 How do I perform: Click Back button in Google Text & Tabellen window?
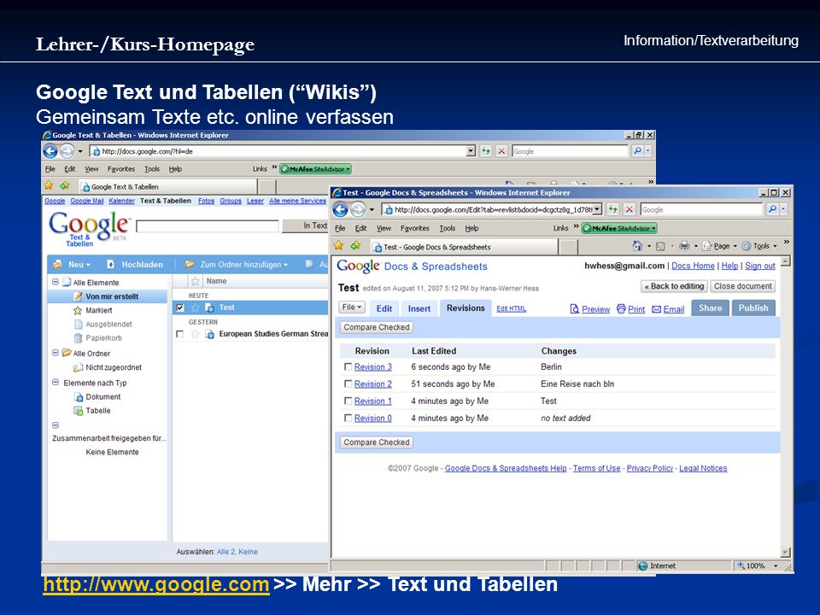[x=50, y=152]
